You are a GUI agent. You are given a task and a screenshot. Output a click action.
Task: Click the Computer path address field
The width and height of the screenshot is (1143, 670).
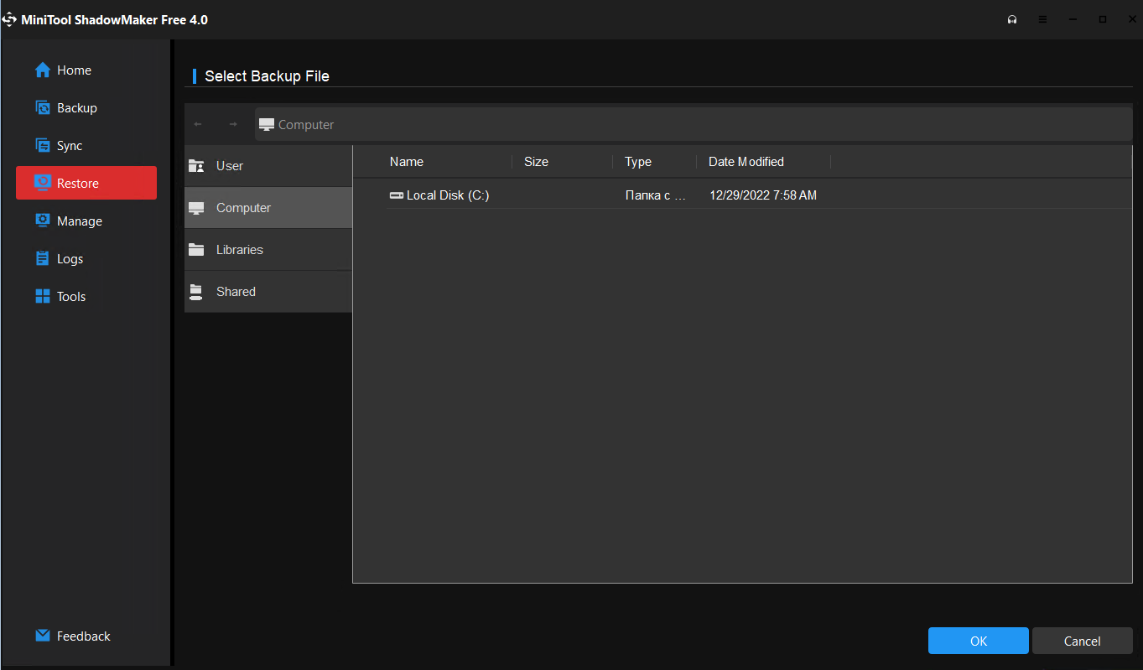point(693,124)
